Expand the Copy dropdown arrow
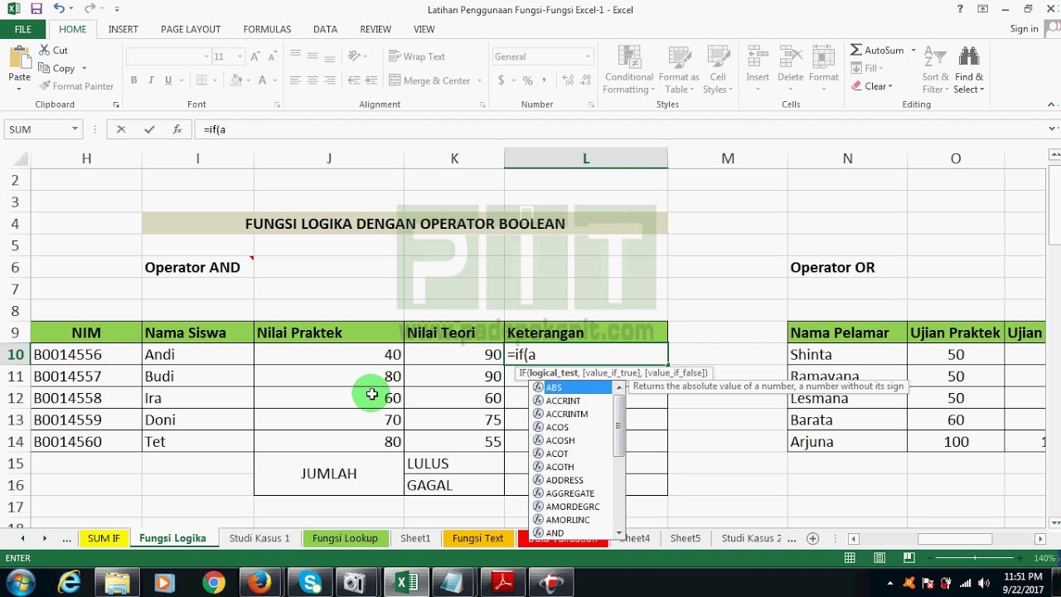 84,69
